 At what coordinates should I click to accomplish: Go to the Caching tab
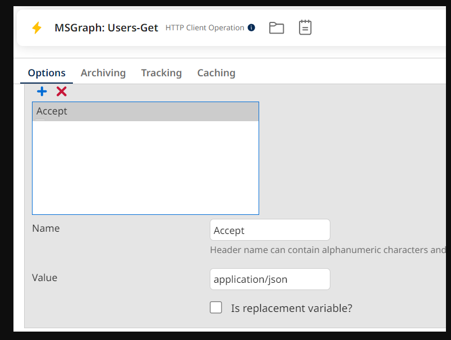216,73
